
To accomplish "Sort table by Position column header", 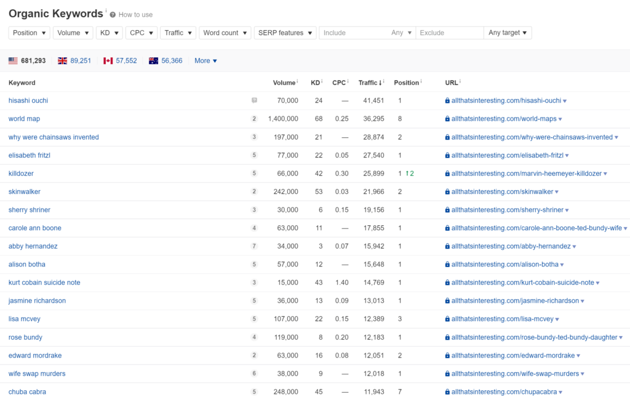I will [406, 82].
